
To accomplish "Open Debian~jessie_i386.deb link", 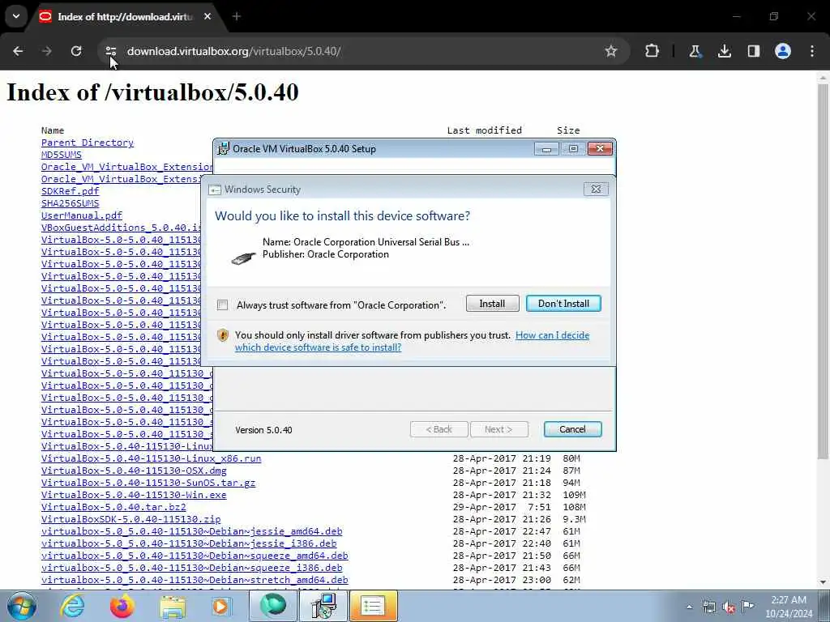I will point(189,543).
